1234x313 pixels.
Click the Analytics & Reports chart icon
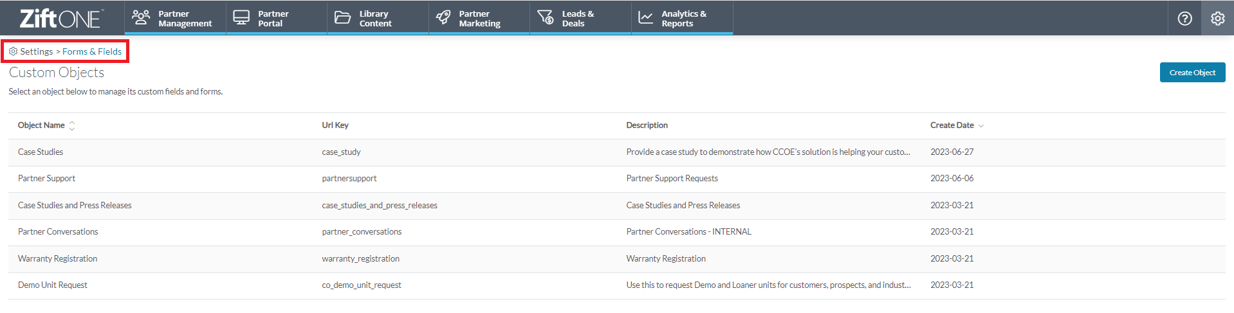click(x=645, y=17)
